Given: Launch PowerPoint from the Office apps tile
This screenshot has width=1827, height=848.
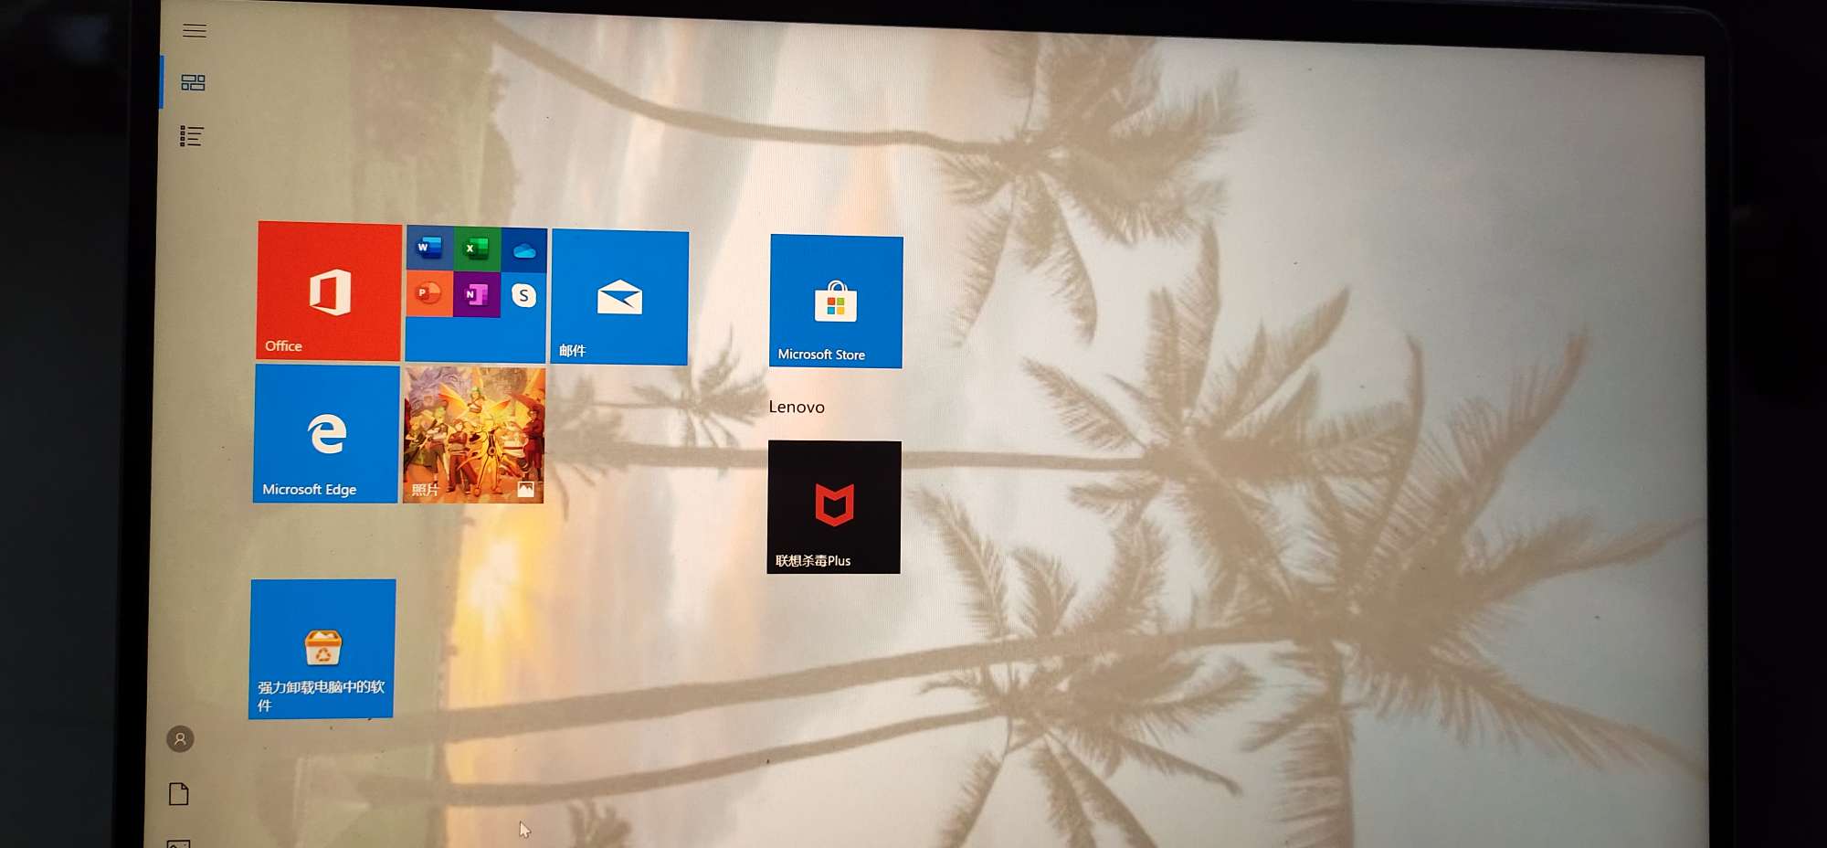Looking at the screenshot, I should pyautogui.click(x=428, y=293).
